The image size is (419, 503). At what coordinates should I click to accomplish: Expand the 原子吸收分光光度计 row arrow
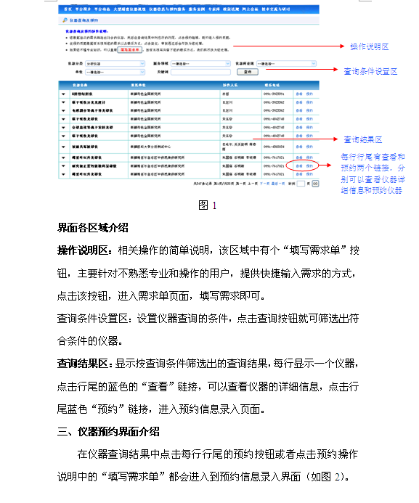(63, 102)
